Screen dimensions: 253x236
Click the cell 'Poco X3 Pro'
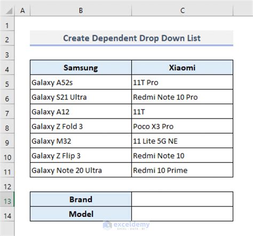point(182,126)
